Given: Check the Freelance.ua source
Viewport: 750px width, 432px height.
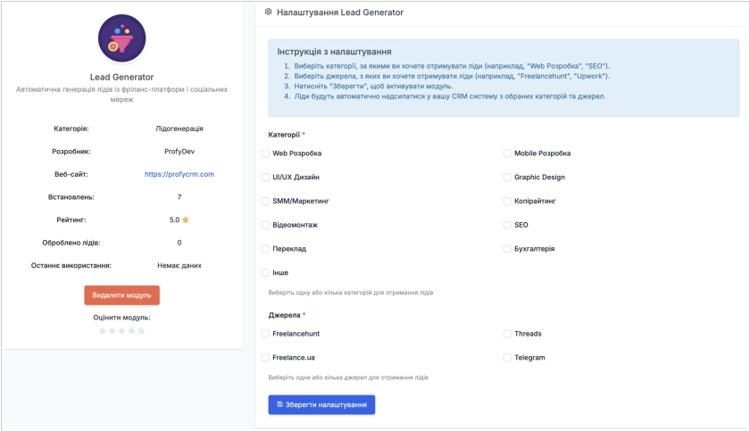Looking at the screenshot, I should click(x=265, y=358).
